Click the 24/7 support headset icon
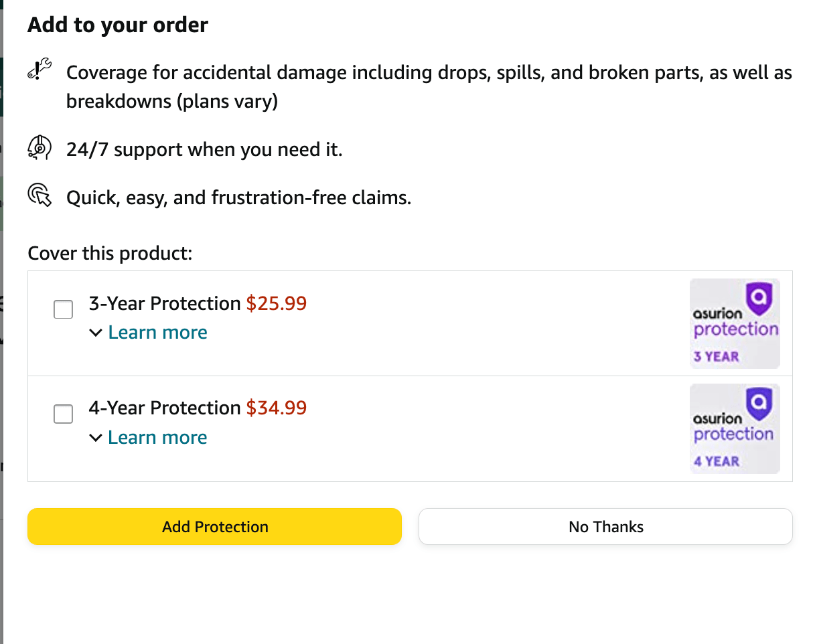Image resolution: width=813 pixels, height=644 pixels. click(39, 147)
